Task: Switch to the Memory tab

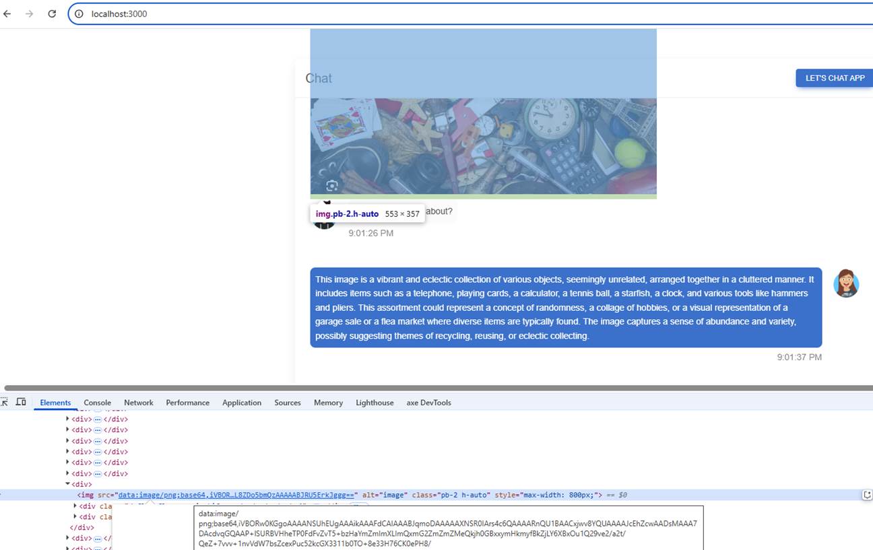Action: click(328, 403)
